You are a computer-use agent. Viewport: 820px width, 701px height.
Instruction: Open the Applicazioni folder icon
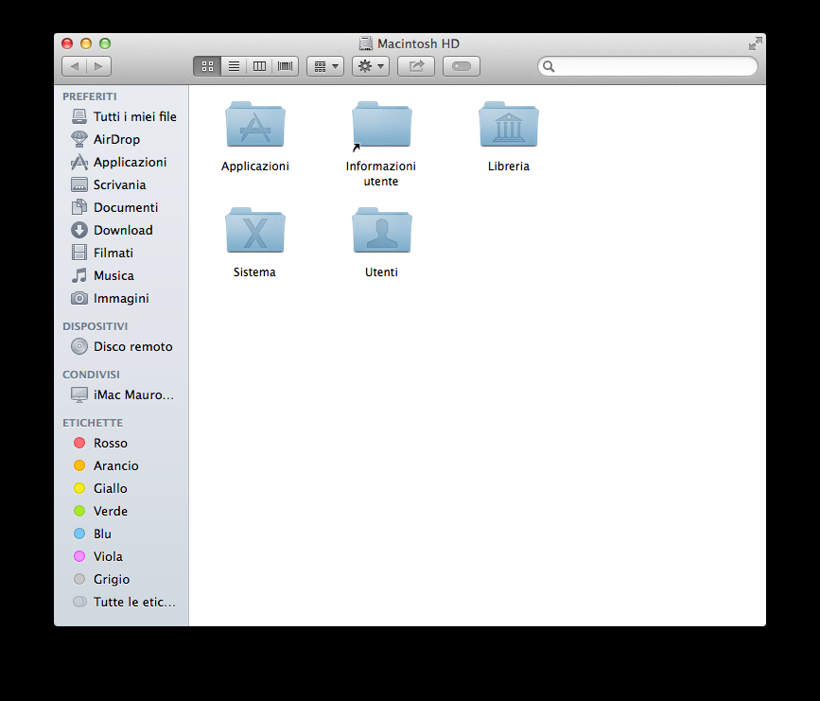pos(255,126)
